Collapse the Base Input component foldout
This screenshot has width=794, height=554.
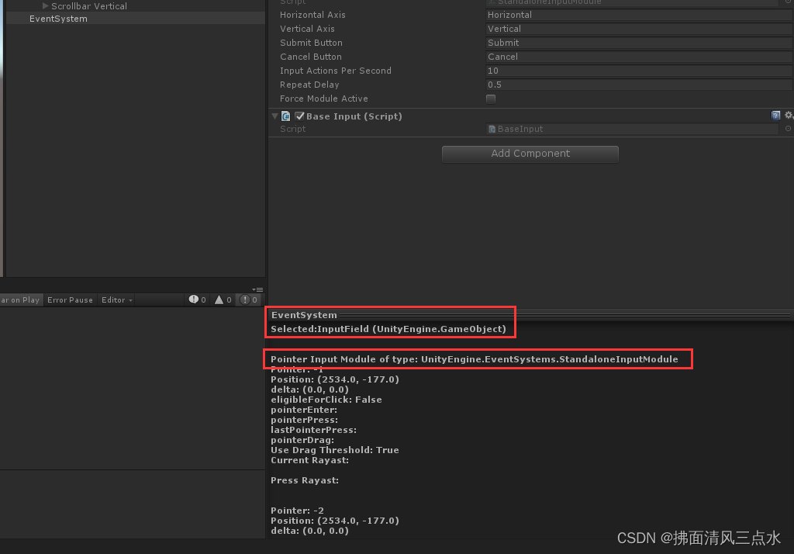[275, 116]
